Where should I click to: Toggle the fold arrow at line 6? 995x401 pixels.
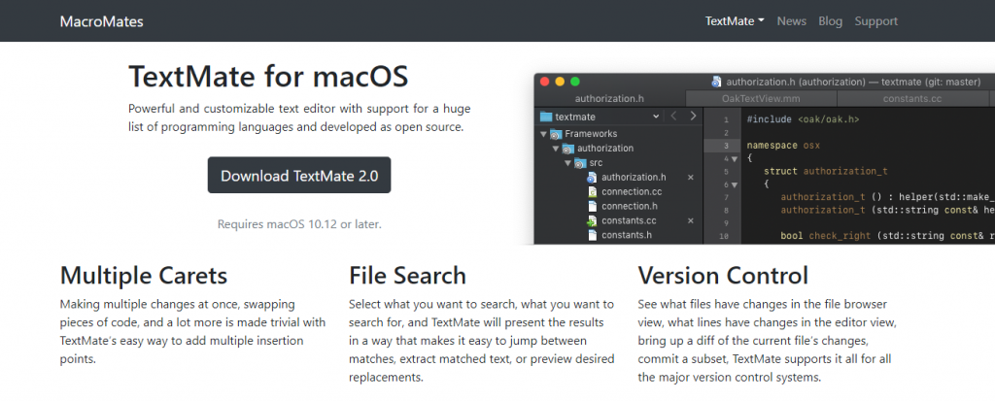(735, 184)
